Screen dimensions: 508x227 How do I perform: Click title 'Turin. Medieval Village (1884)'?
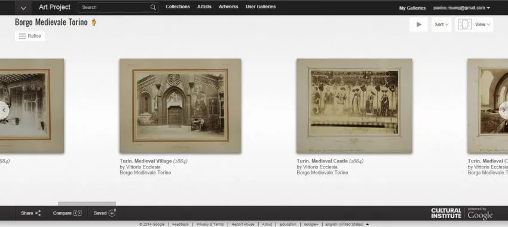tap(153, 161)
